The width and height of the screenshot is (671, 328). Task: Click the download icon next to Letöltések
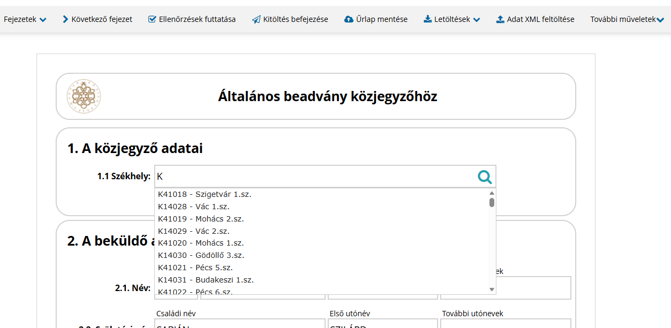(427, 19)
